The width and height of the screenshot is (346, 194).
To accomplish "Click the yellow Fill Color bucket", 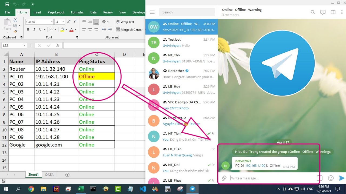I will coord(62,30).
